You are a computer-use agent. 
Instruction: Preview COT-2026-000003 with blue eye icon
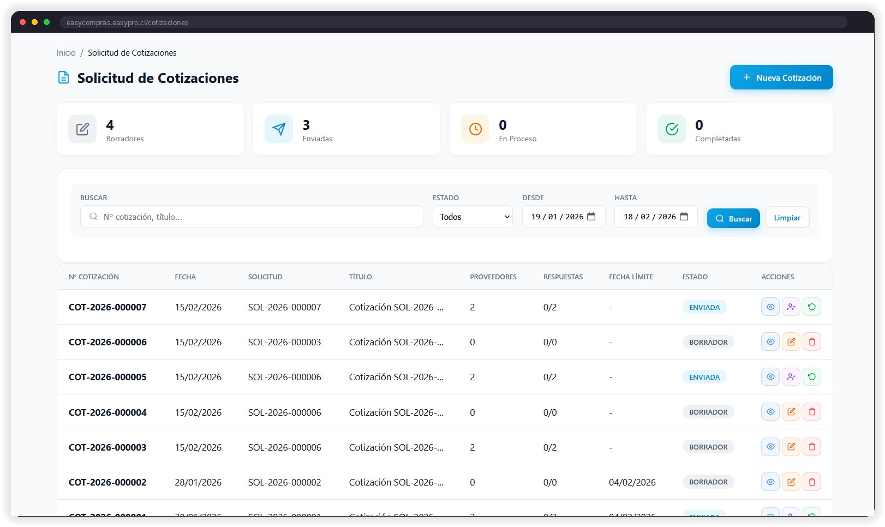pyautogui.click(x=770, y=446)
